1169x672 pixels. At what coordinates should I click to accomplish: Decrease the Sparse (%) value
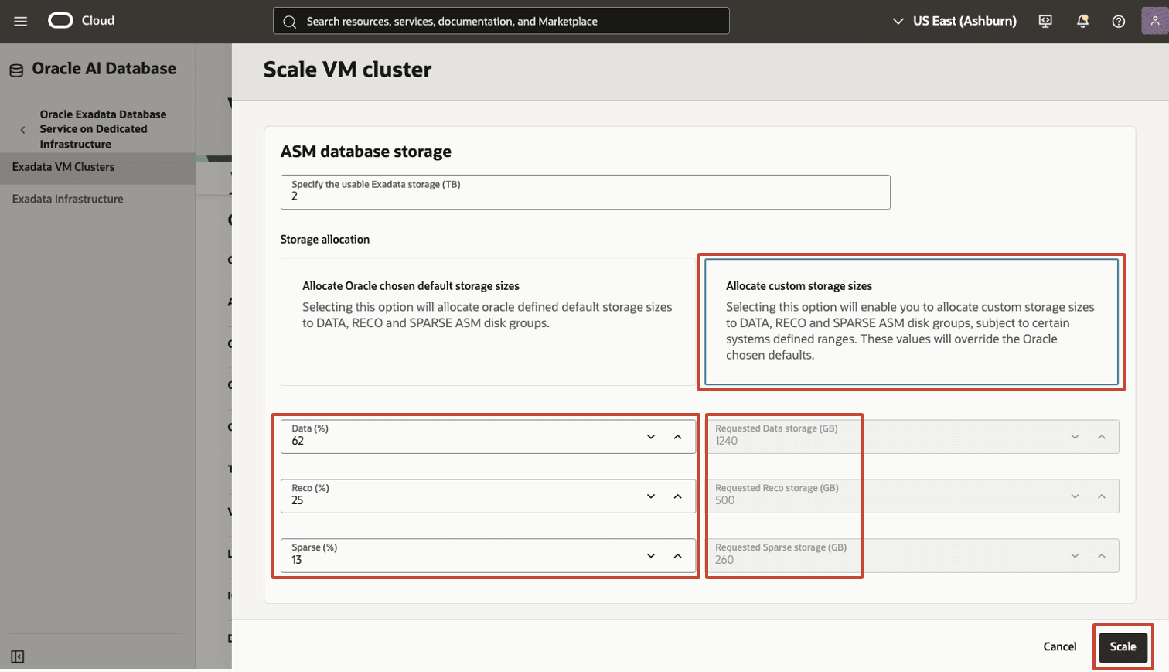pos(651,556)
